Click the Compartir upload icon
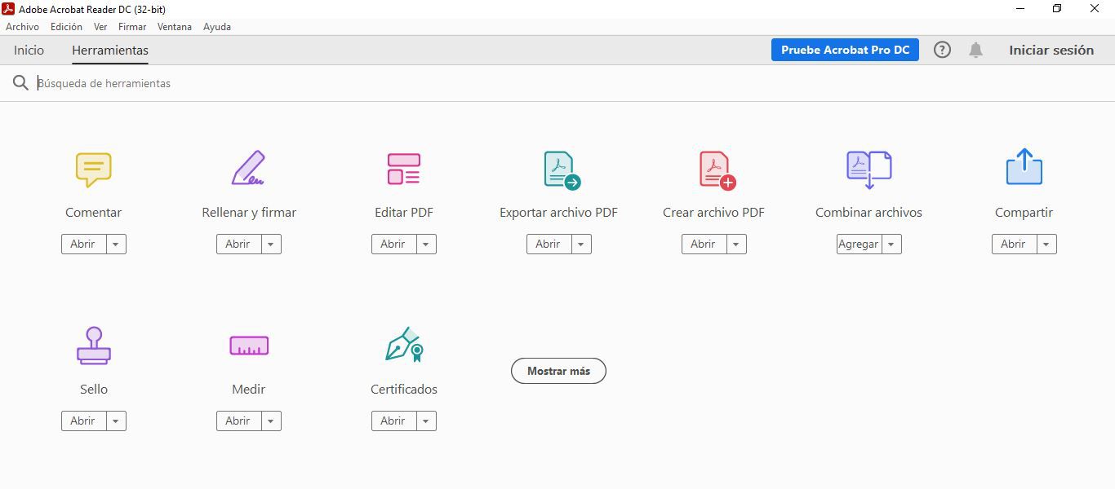 point(1024,169)
